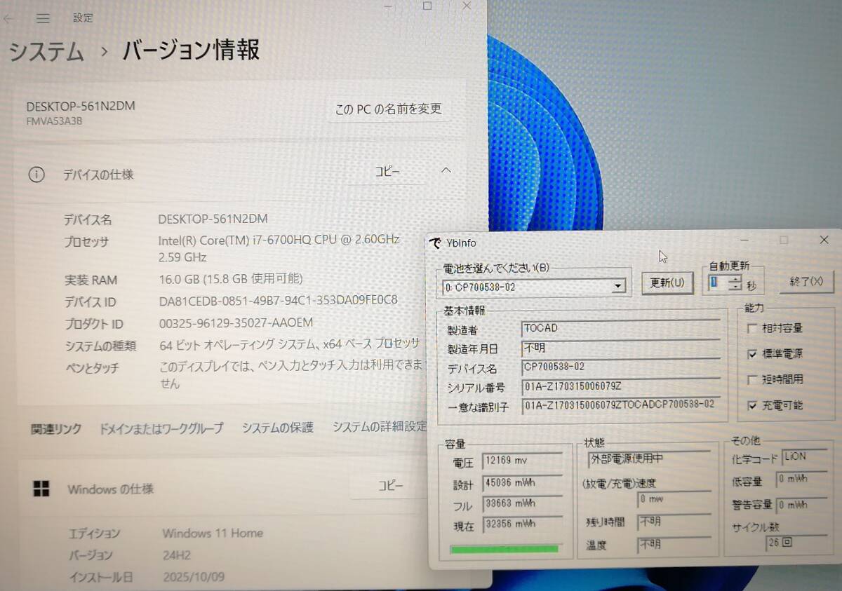Viewport: 842px width, 591px height.
Task: Click the Windows logo icon beside Windows の仕様
Action: coord(41,489)
